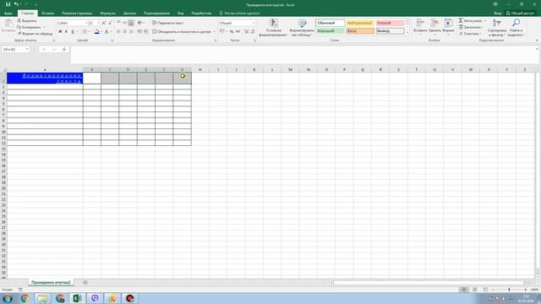Open fill color dropdown arrow

[101, 31]
